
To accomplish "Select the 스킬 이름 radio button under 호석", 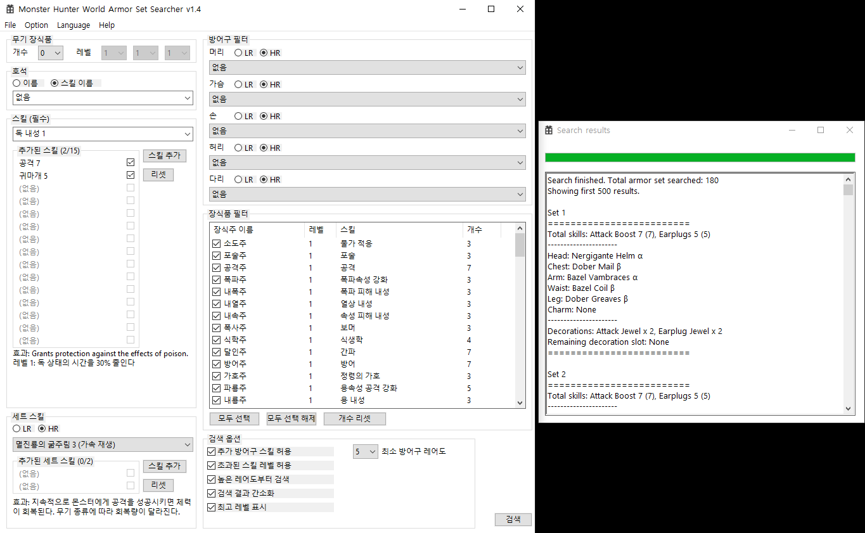I will tap(54, 83).
